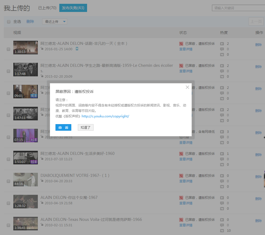Viewport: 265px width, 235px height.
Task: Delete 生活多美好-1960 via 删除
Action: [258, 155]
